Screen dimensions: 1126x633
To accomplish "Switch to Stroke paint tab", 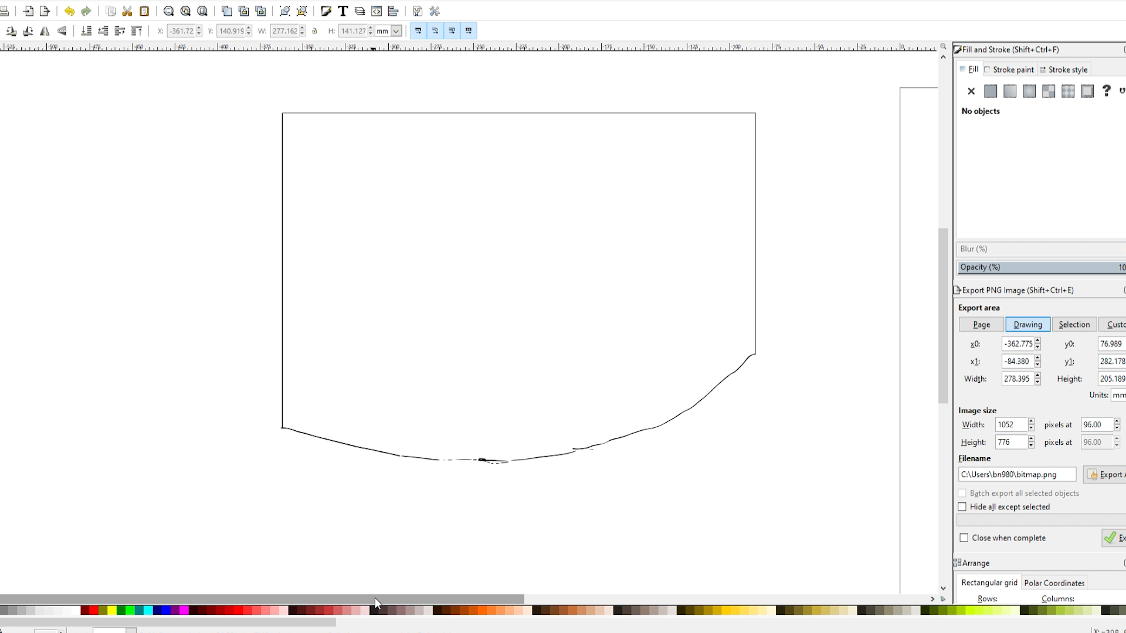I will coord(1010,70).
